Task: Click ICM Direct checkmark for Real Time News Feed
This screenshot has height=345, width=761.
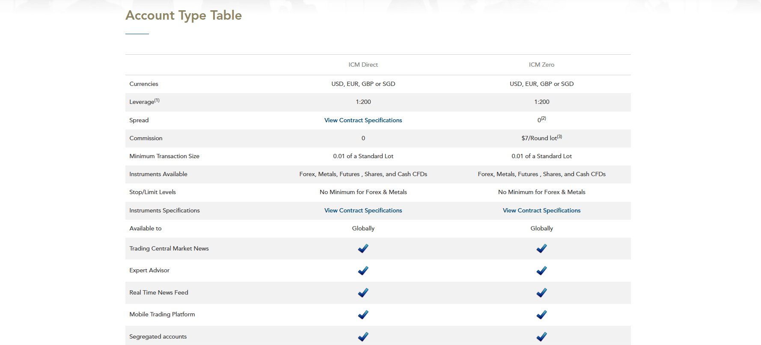Action: point(363,293)
